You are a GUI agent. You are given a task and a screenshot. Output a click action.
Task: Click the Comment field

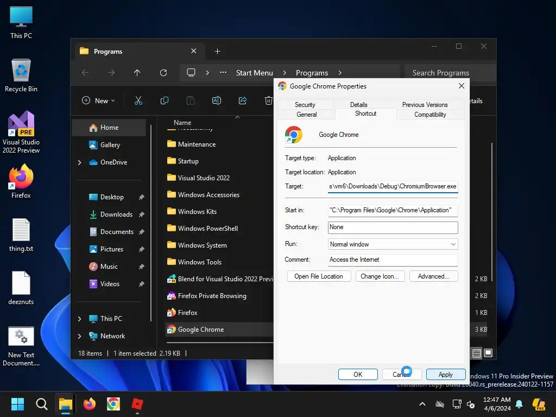393,260
